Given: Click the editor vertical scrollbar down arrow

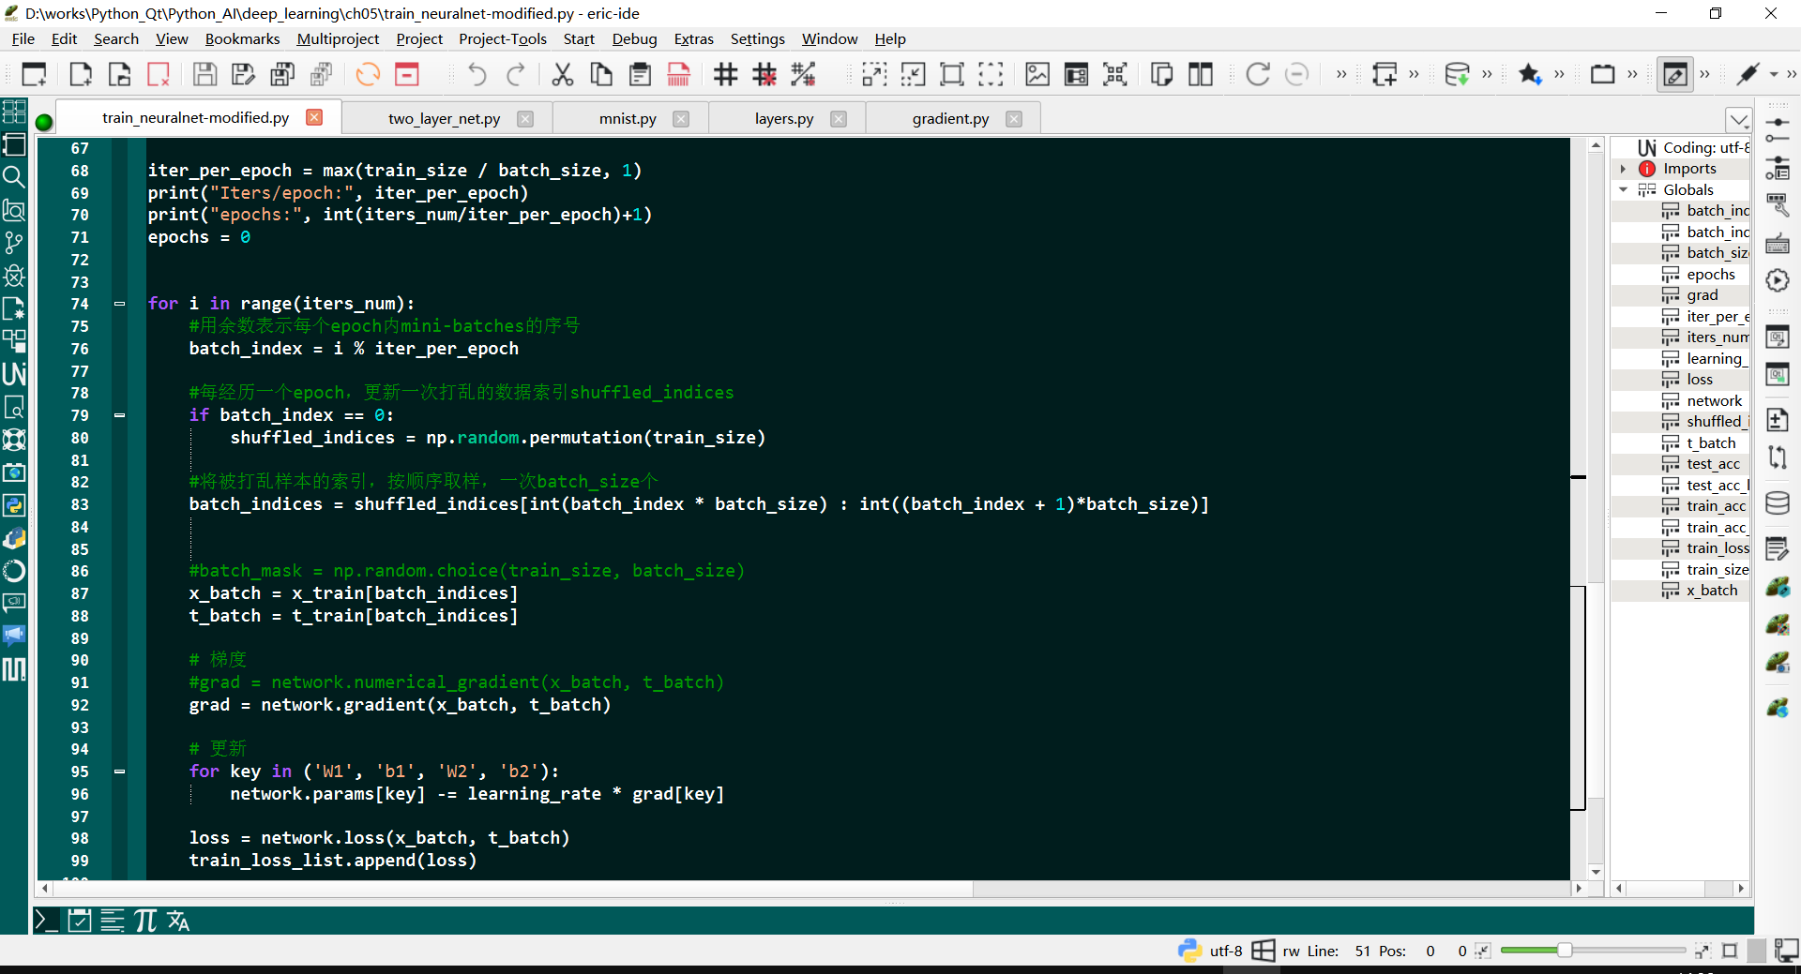Looking at the screenshot, I should (1596, 871).
